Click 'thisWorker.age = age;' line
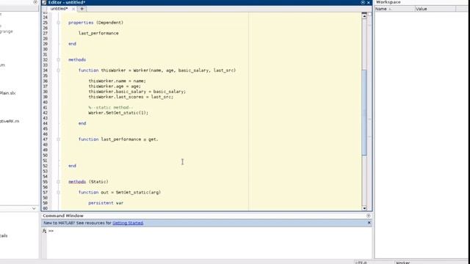 115,87
